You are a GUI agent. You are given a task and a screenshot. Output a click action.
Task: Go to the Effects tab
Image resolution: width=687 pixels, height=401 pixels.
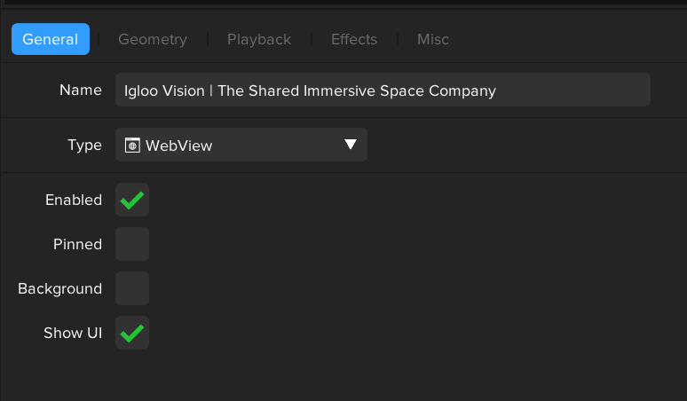pos(354,40)
